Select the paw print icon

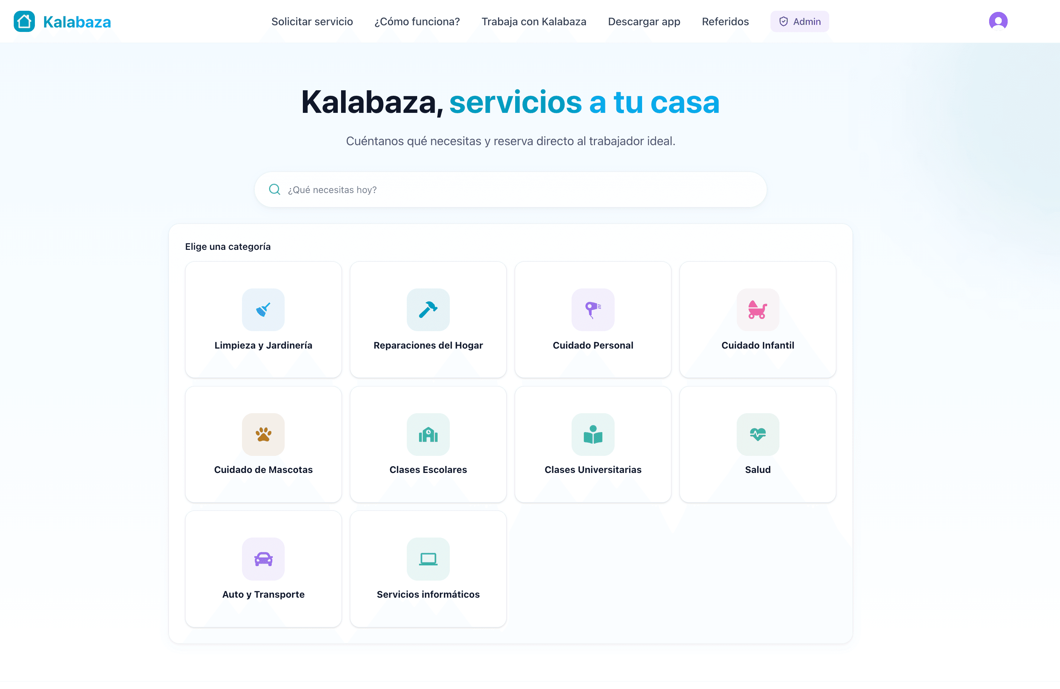[x=263, y=434]
